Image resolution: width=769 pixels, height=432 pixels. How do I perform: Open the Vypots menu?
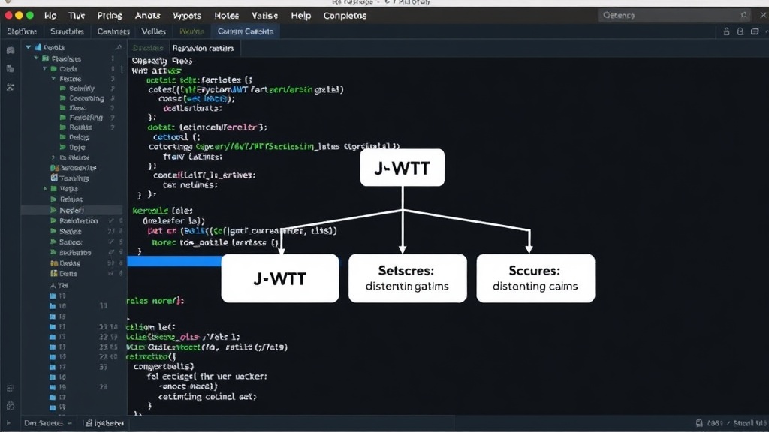(x=187, y=16)
